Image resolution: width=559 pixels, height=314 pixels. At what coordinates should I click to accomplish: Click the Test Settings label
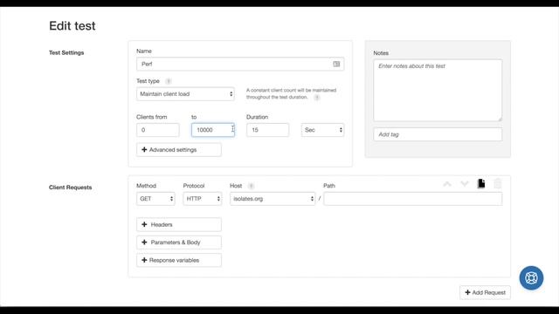coord(66,52)
